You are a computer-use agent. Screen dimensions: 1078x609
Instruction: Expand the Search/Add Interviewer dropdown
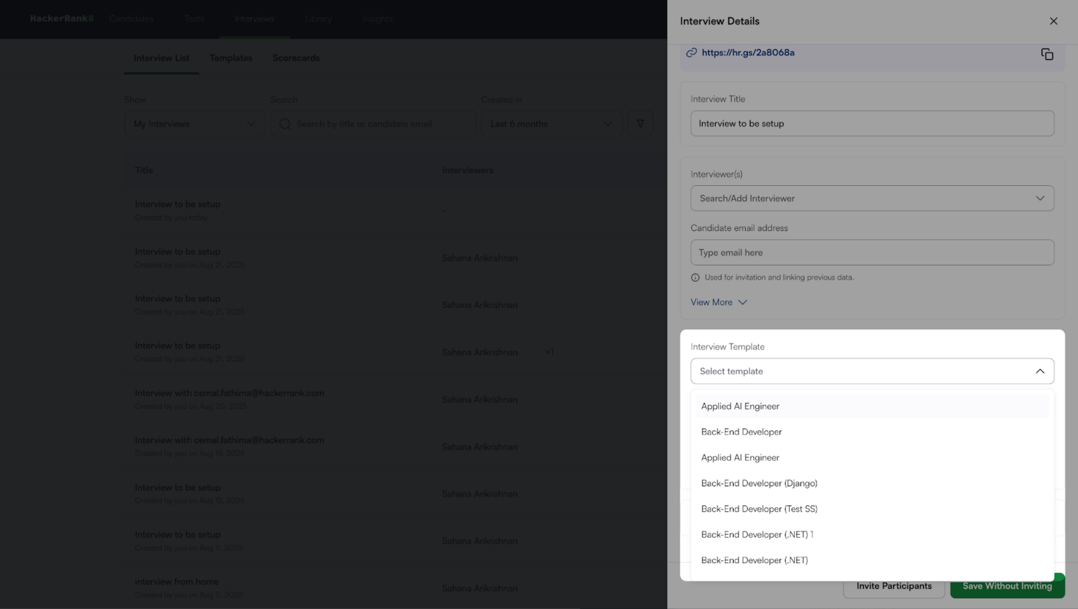pos(872,198)
